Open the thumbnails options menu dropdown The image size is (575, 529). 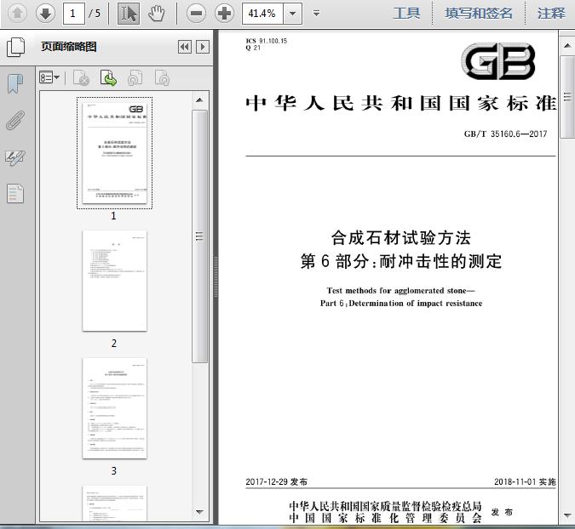49,77
